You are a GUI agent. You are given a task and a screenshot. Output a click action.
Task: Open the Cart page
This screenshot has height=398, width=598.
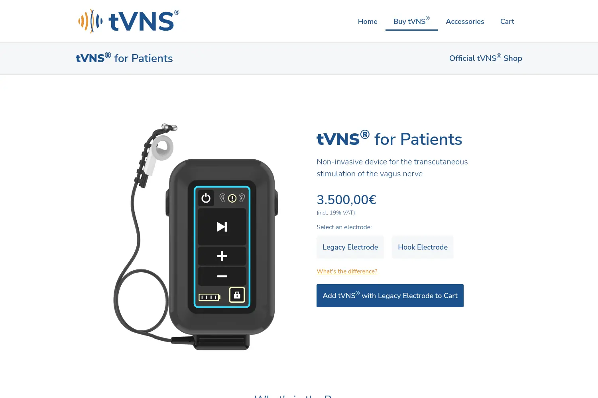[x=507, y=21]
